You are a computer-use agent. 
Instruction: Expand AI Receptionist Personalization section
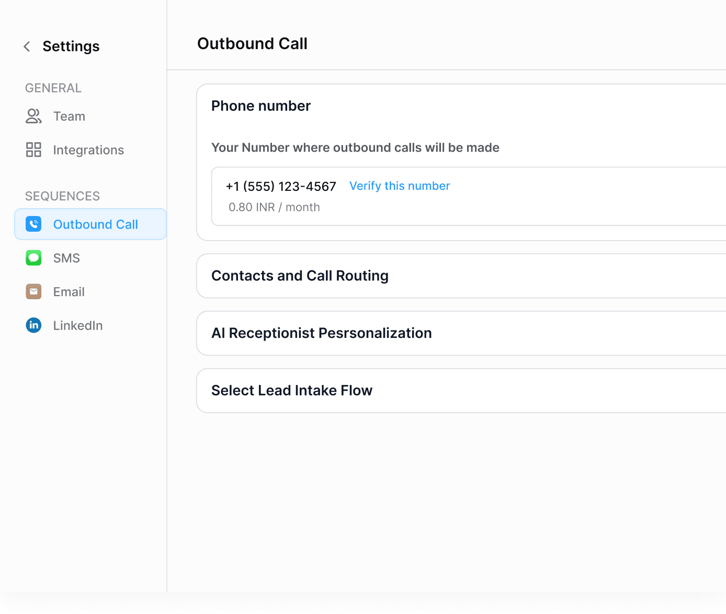tap(321, 333)
